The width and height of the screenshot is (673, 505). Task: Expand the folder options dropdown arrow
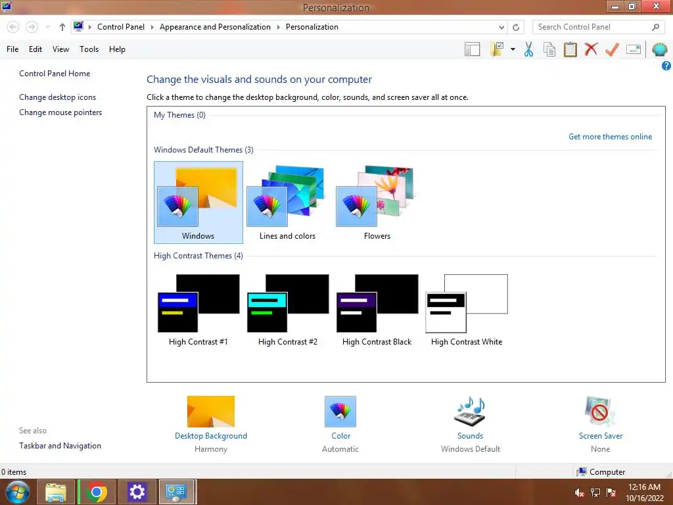[x=513, y=49]
